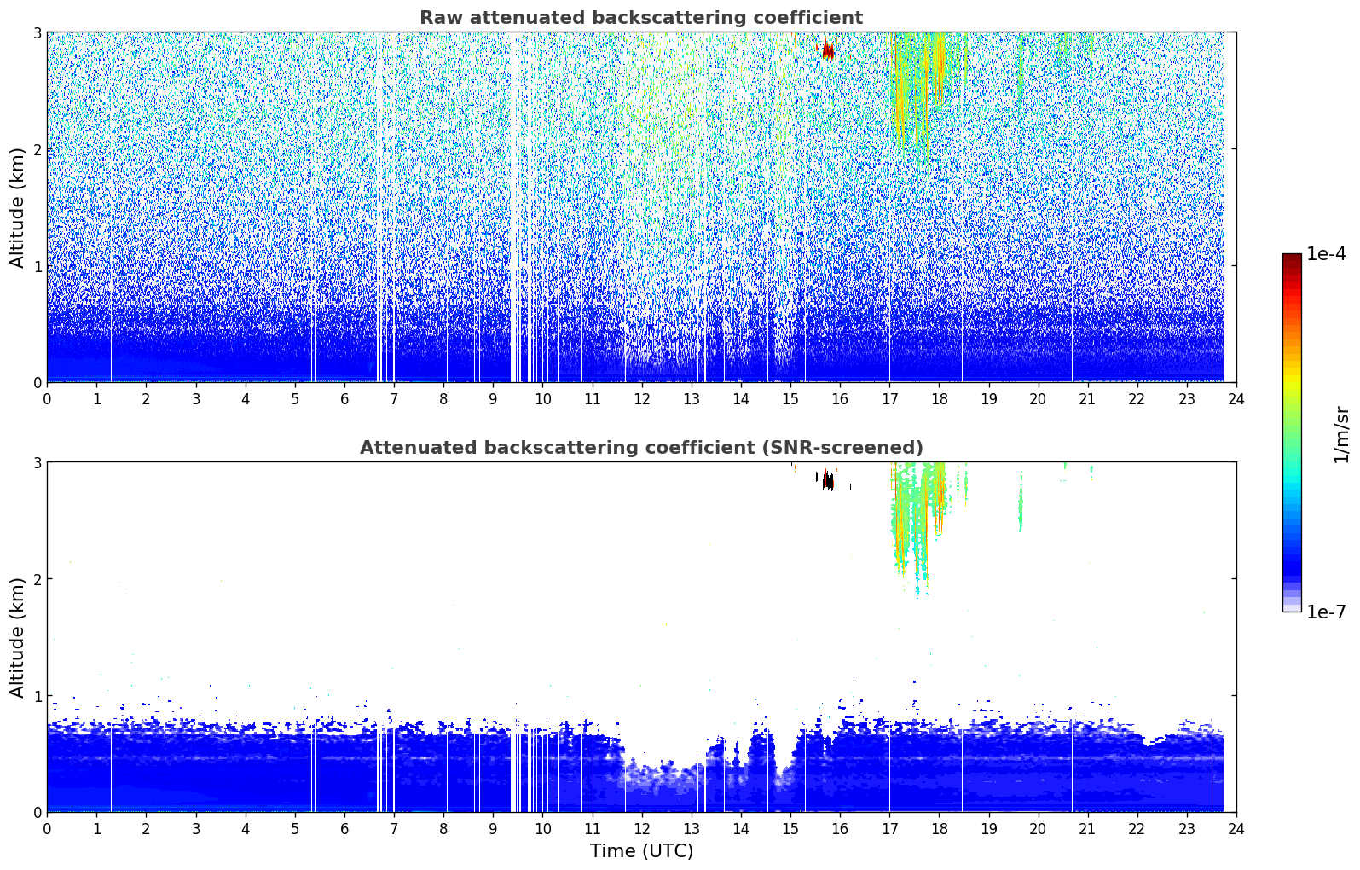Select "Altitude (km)" label of the raw plot
1360x870 pixels.
[x=18, y=207]
